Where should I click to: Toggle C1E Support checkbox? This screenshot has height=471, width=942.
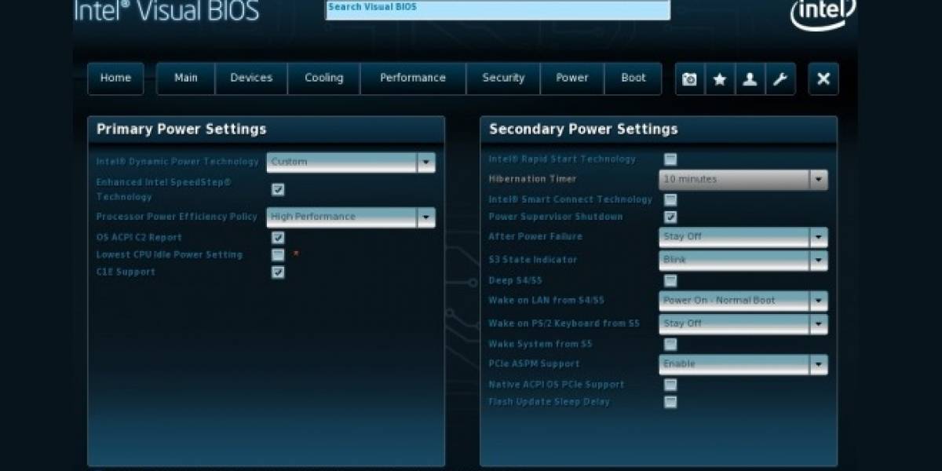pyautogui.click(x=278, y=272)
